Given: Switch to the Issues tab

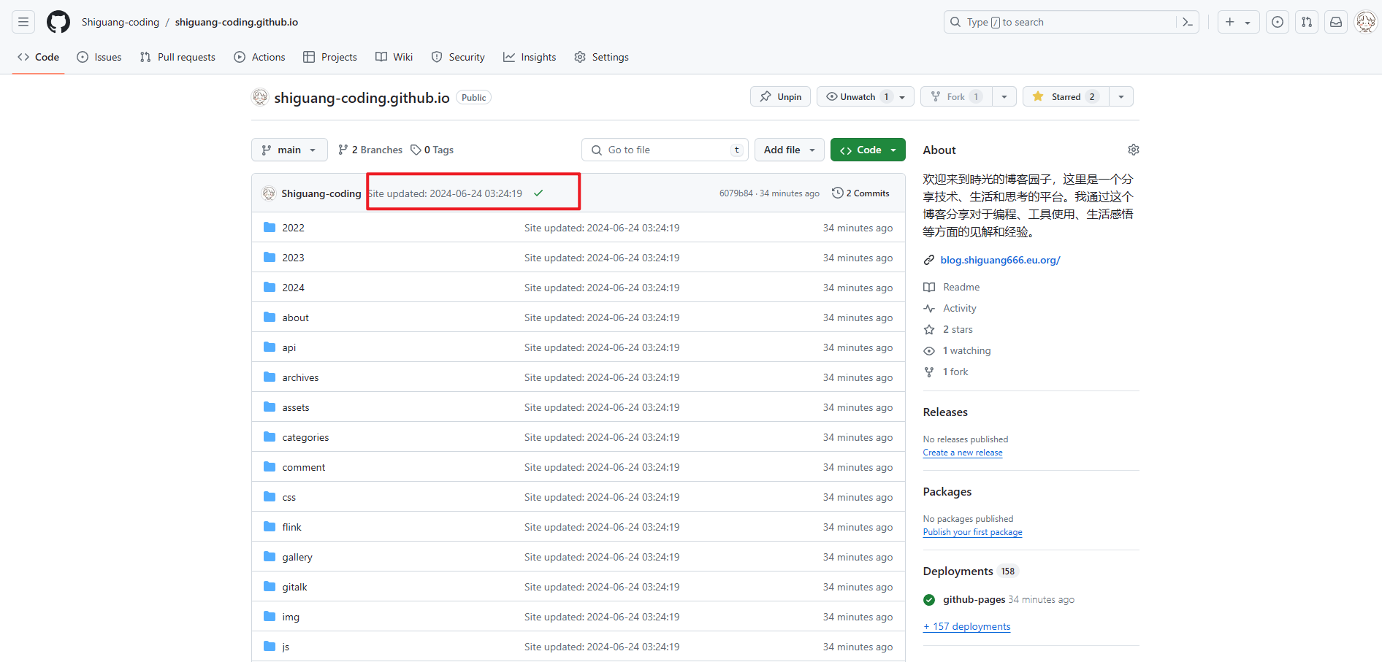Looking at the screenshot, I should click(x=99, y=57).
